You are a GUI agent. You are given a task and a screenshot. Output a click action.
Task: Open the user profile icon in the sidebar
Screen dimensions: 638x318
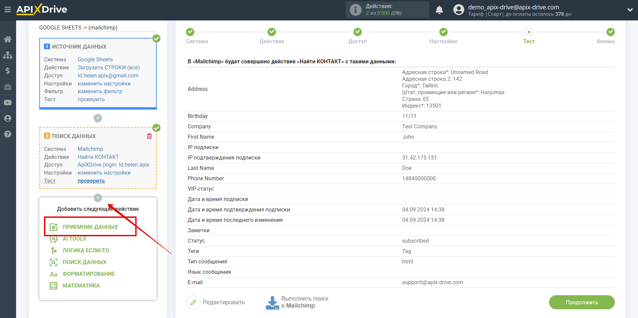coord(8,118)
